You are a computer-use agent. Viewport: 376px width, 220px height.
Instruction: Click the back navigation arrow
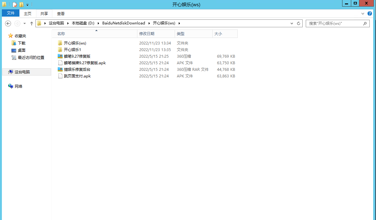pos(8,24)
